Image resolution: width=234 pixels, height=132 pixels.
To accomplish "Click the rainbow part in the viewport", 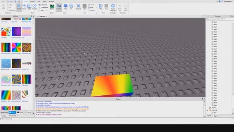I will click(x=112, y=85).
